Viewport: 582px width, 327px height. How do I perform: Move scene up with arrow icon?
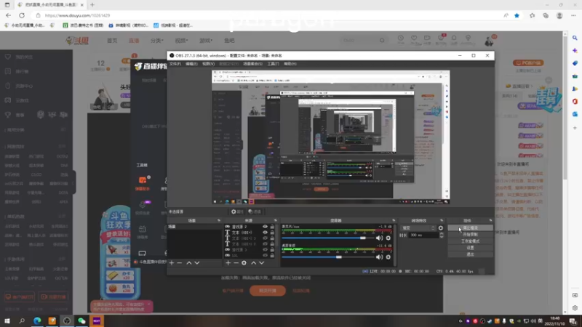pyautogui.click(x=189, y=263)
